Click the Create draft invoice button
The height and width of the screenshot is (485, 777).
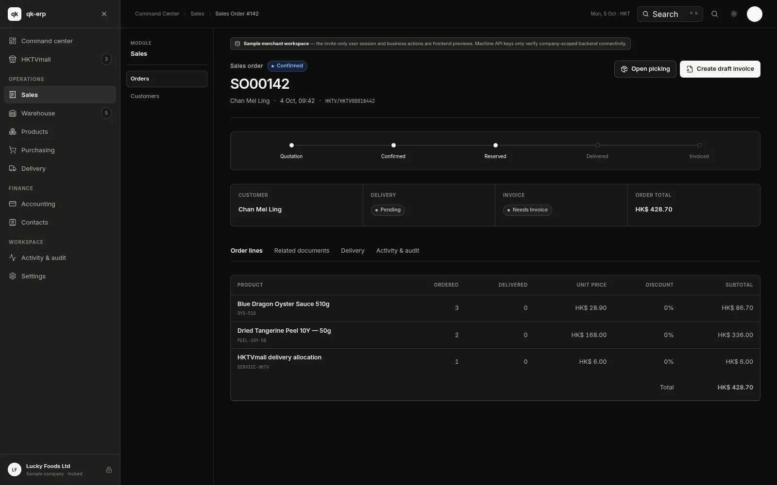click(720, 69)
